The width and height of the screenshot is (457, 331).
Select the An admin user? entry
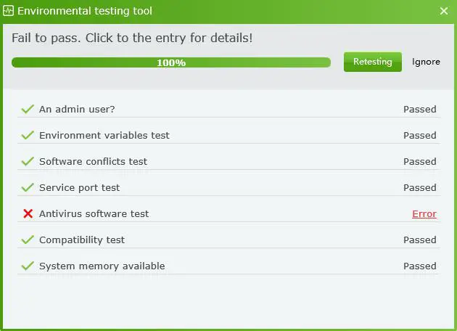click(77, 110)
